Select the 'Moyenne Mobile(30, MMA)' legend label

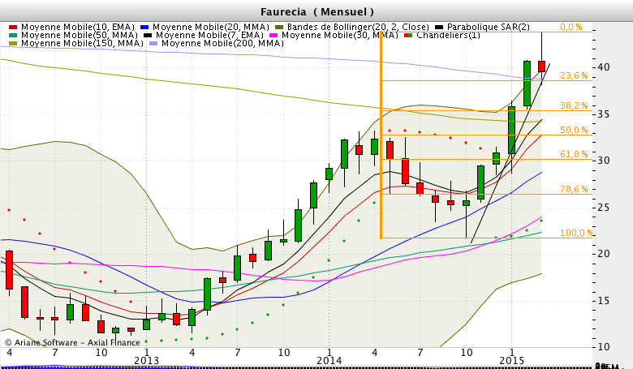click(x=340, y=35)
